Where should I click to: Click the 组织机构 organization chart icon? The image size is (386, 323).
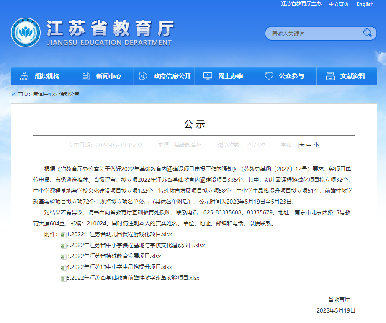pyautogui.click(x=24, y=76)
